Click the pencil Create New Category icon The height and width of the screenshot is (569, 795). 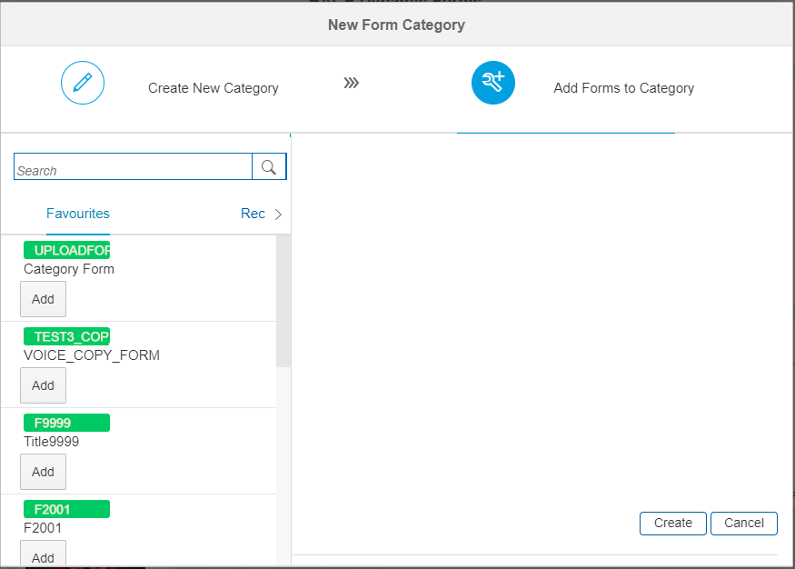pyautogui.click(x=83, y=84)
